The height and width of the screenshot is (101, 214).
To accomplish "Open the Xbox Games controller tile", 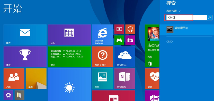I will click(119, 40).
